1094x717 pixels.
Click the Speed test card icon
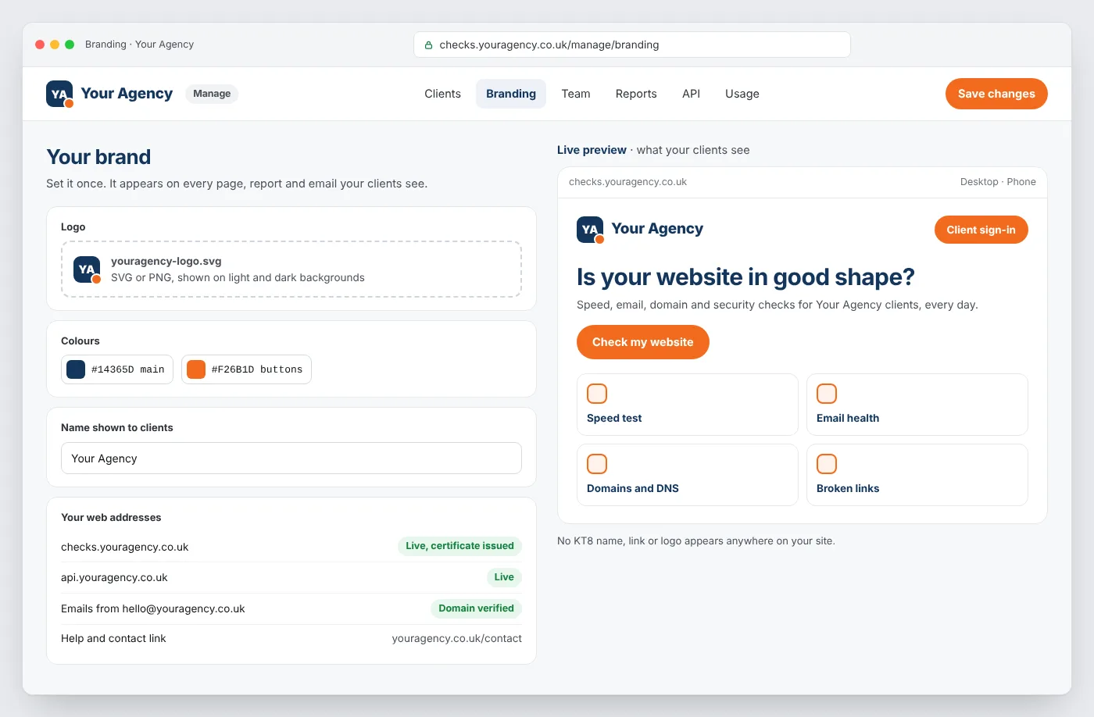[597, 394]
